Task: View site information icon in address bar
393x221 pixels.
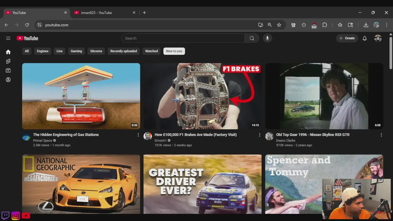Action: (x=39, y=25)
